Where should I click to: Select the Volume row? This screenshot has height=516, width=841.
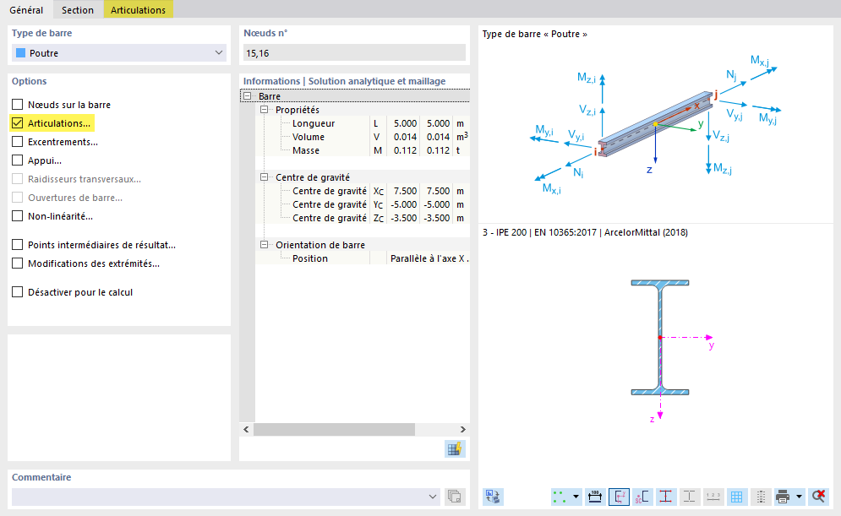pos(363,137)
